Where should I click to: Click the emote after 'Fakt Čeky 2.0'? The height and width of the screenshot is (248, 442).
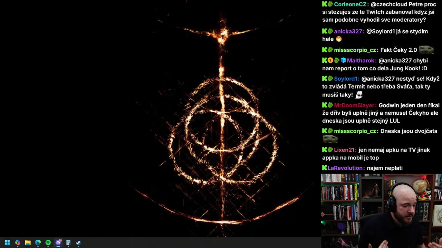[x=426, y=50]
